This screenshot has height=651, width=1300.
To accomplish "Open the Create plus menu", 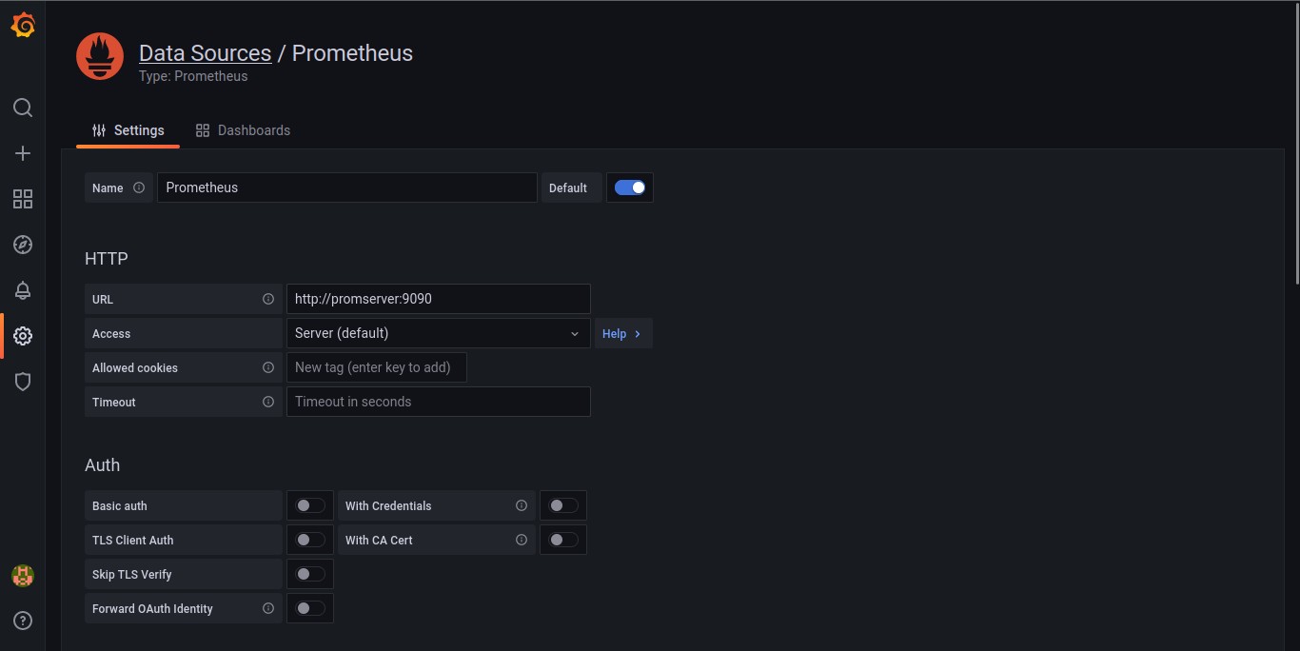I will pos(23,153).
